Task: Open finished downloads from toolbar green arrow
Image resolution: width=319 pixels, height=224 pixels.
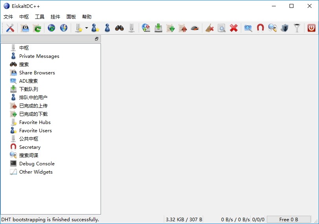Action: tap(170, 28)
